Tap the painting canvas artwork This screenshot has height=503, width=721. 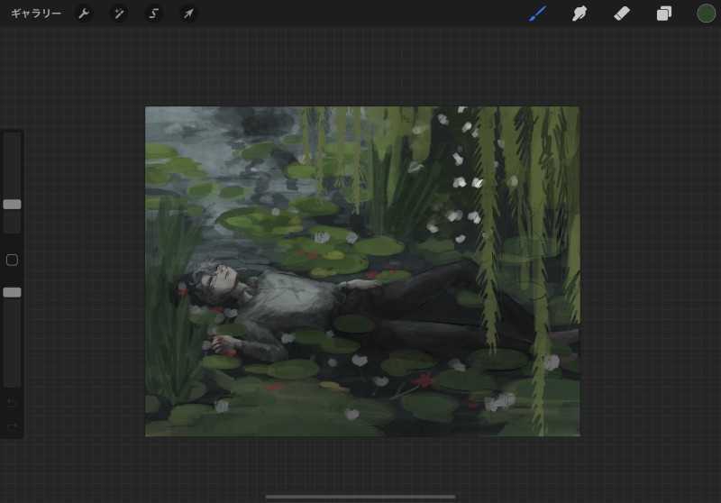(362, 271)
